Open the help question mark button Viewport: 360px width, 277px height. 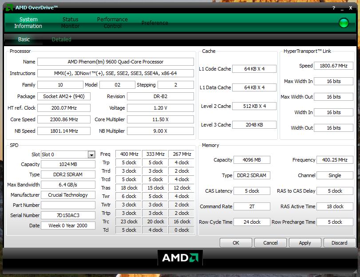[x=334, y=8]
